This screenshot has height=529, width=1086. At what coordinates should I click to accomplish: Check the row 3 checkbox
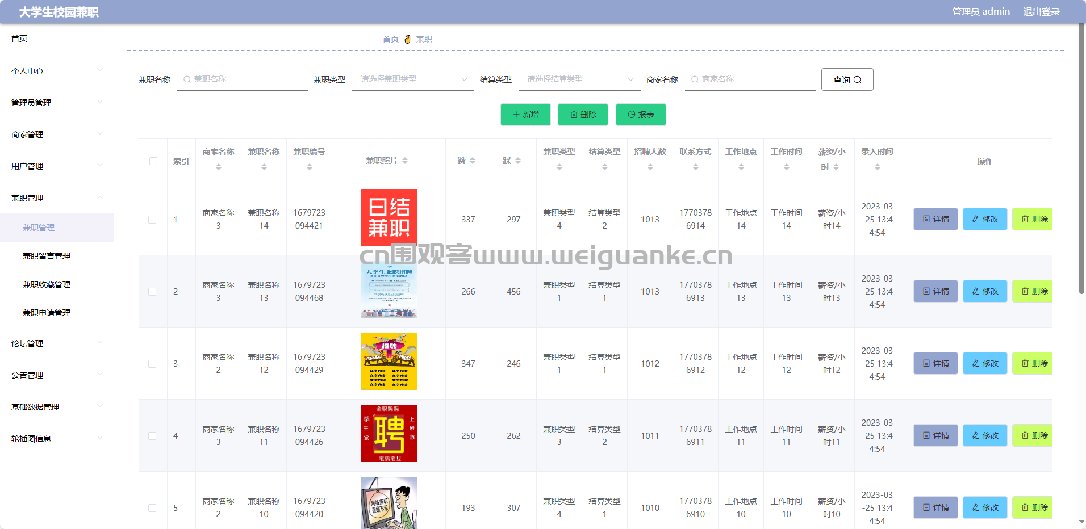[152, 364]
